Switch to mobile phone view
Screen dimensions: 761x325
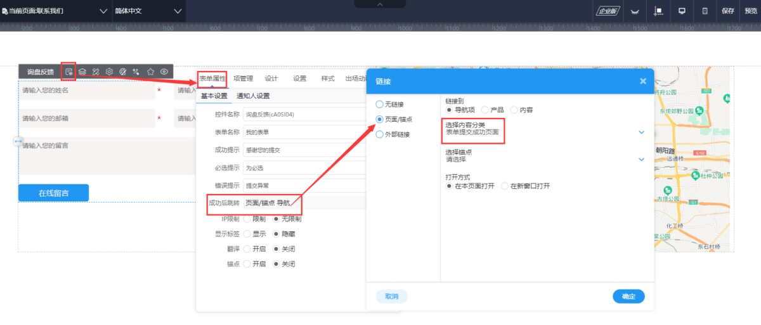[x=705, y=11]
